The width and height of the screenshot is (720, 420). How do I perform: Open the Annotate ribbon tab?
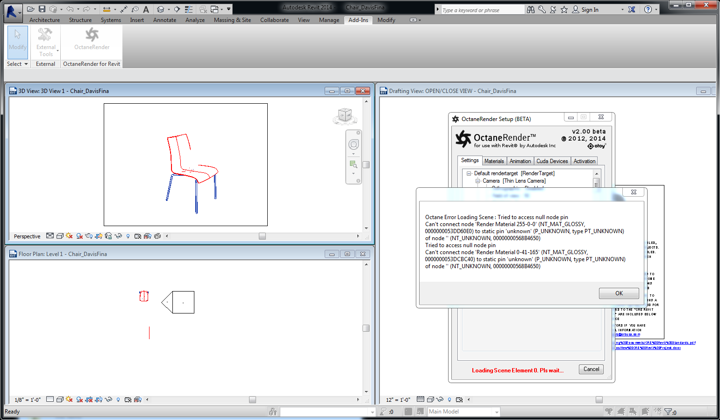[165, 20]
